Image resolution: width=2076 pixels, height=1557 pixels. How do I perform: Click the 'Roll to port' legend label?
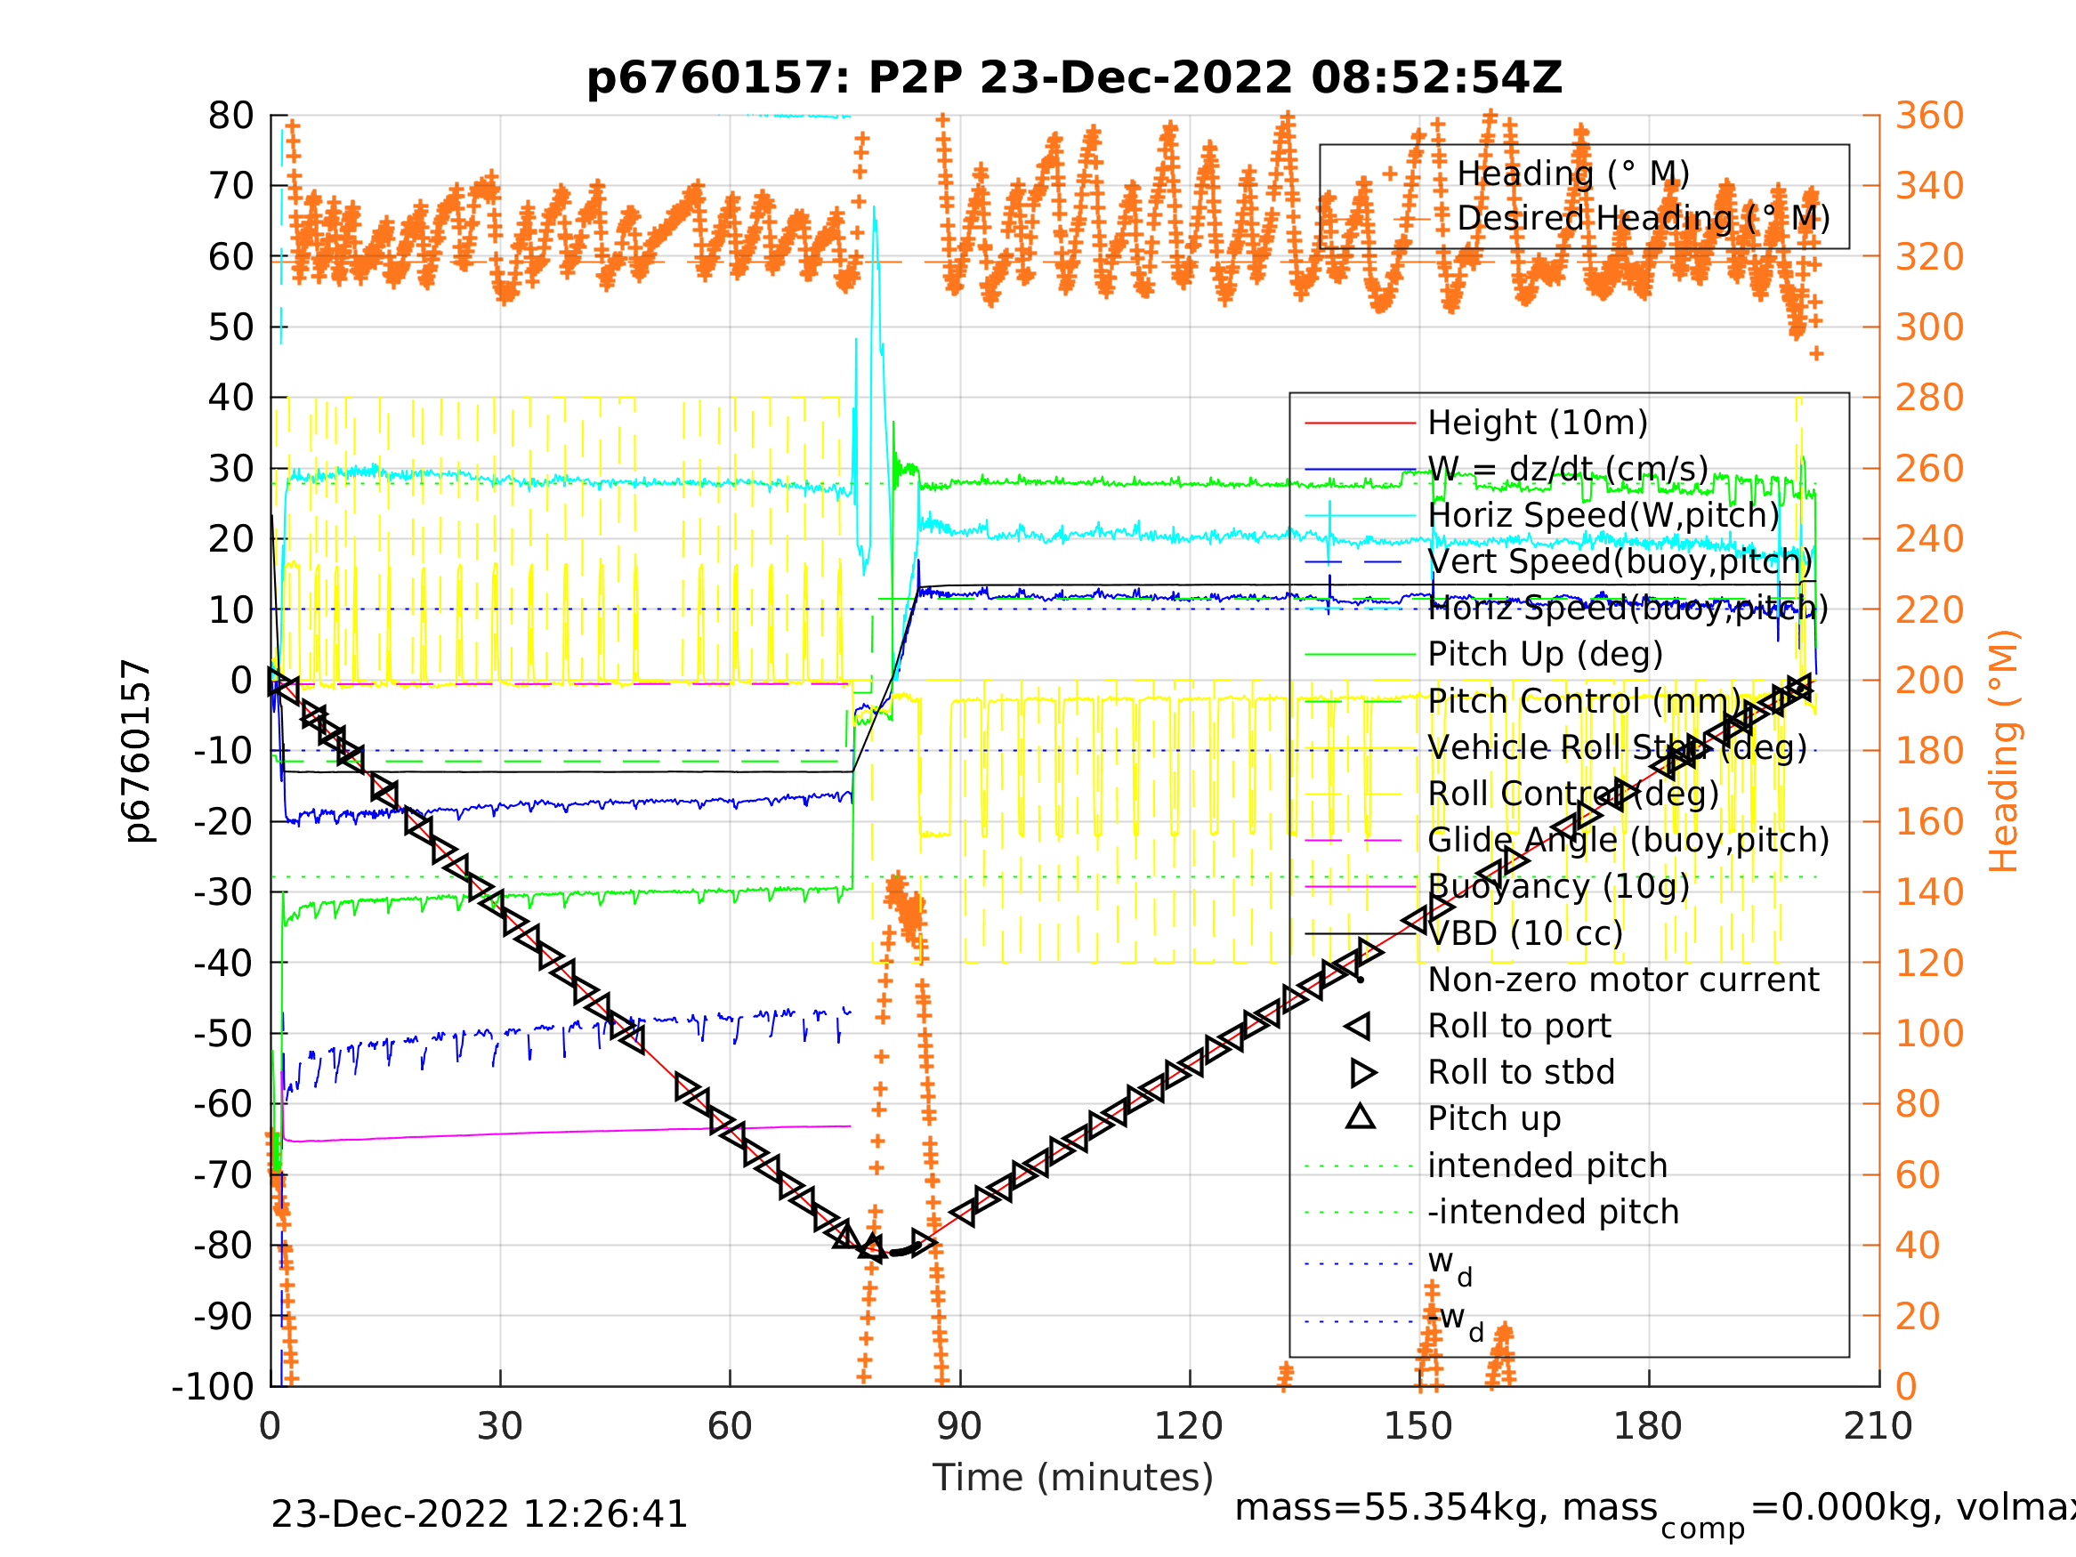[1520, 1027]
